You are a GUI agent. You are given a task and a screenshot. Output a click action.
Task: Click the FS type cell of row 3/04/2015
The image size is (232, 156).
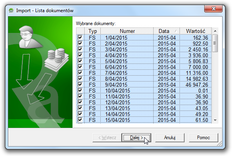[92, 49]
